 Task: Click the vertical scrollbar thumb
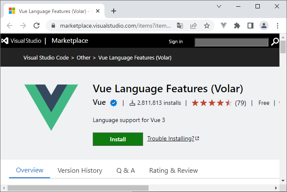[283, 47]
